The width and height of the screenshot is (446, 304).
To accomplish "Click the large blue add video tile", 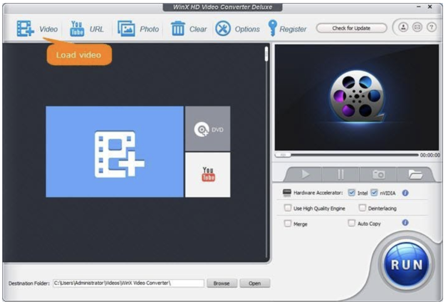I will (115, 152).
